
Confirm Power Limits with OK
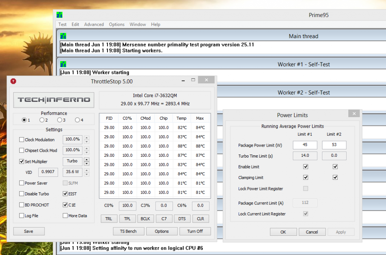[x=283, y=232]
